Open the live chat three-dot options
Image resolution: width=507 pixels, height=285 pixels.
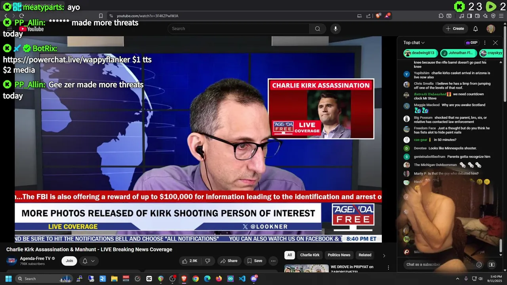(x=484, y=43)
